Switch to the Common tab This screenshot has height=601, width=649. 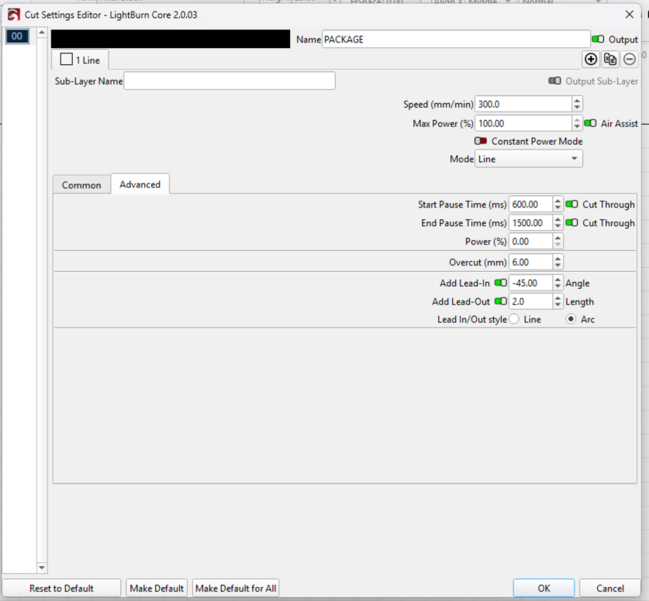click(81, 185)
